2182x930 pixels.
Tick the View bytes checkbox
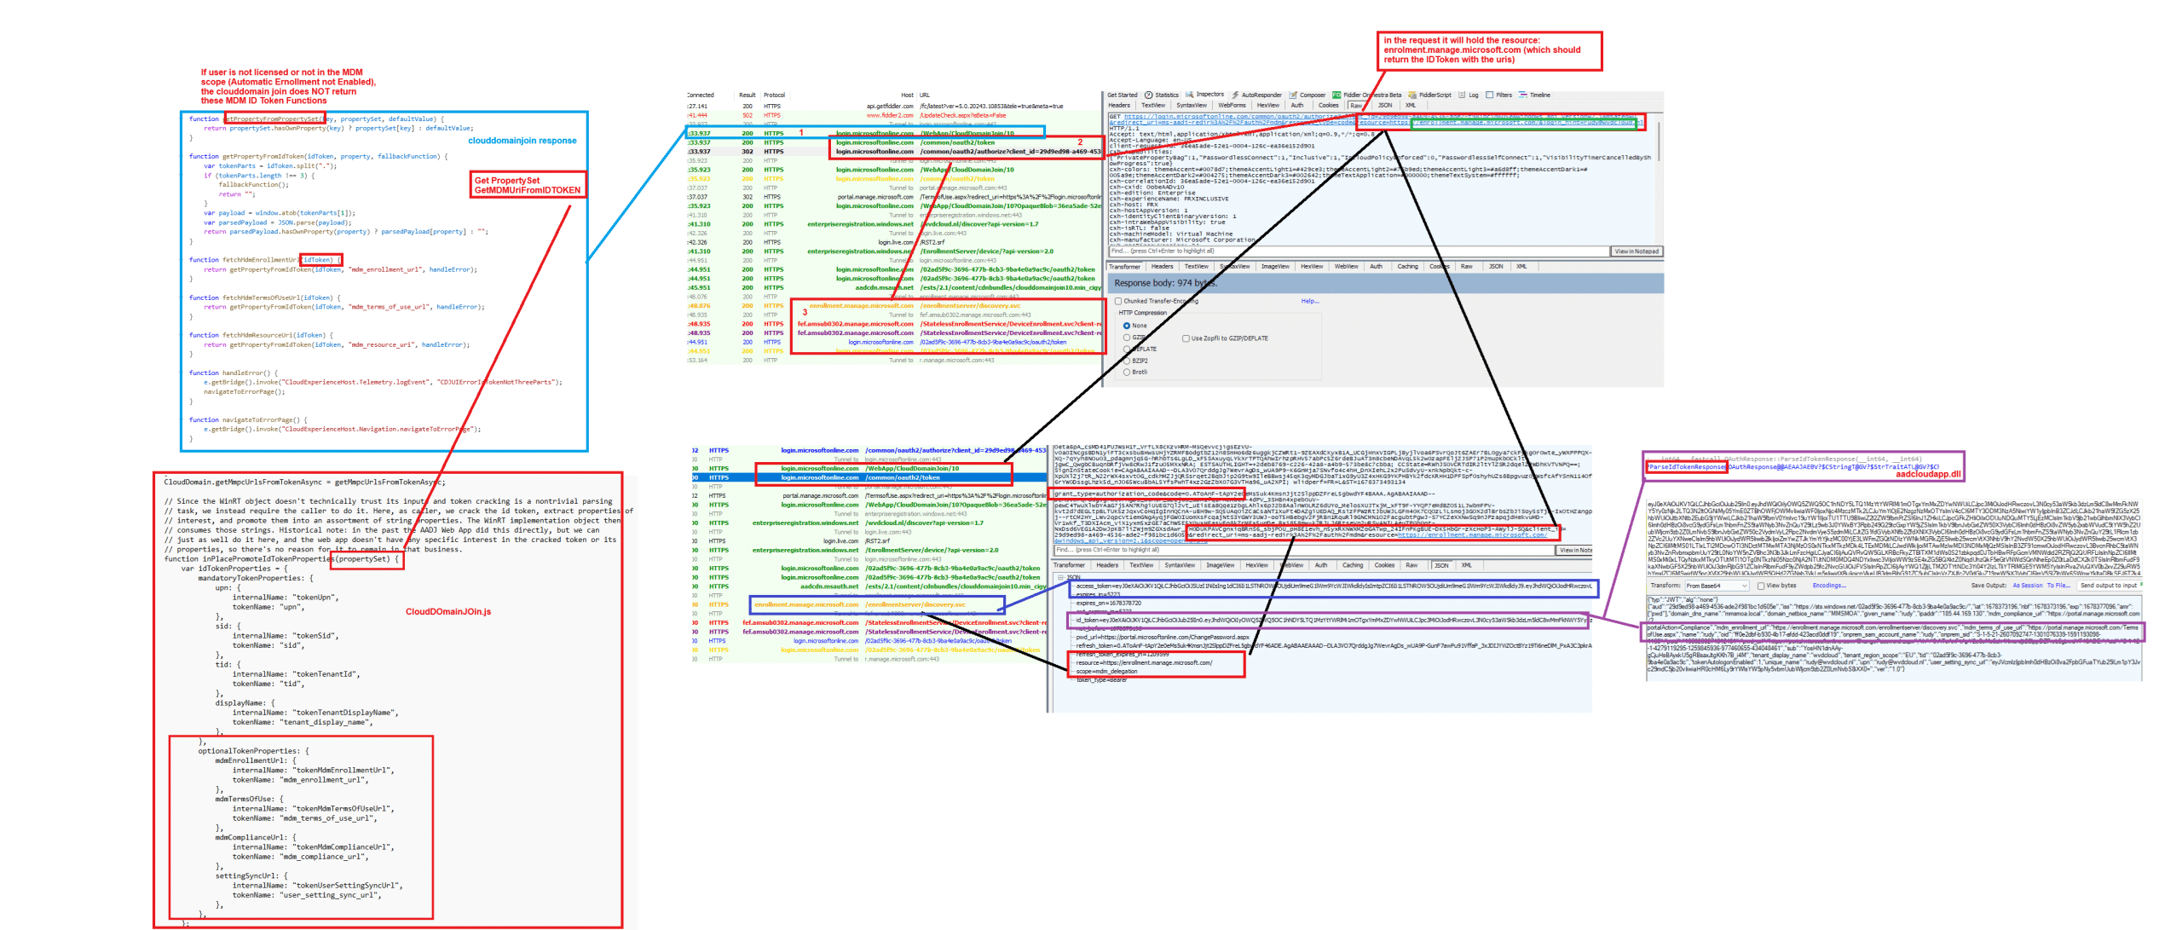click(1760, 586)
